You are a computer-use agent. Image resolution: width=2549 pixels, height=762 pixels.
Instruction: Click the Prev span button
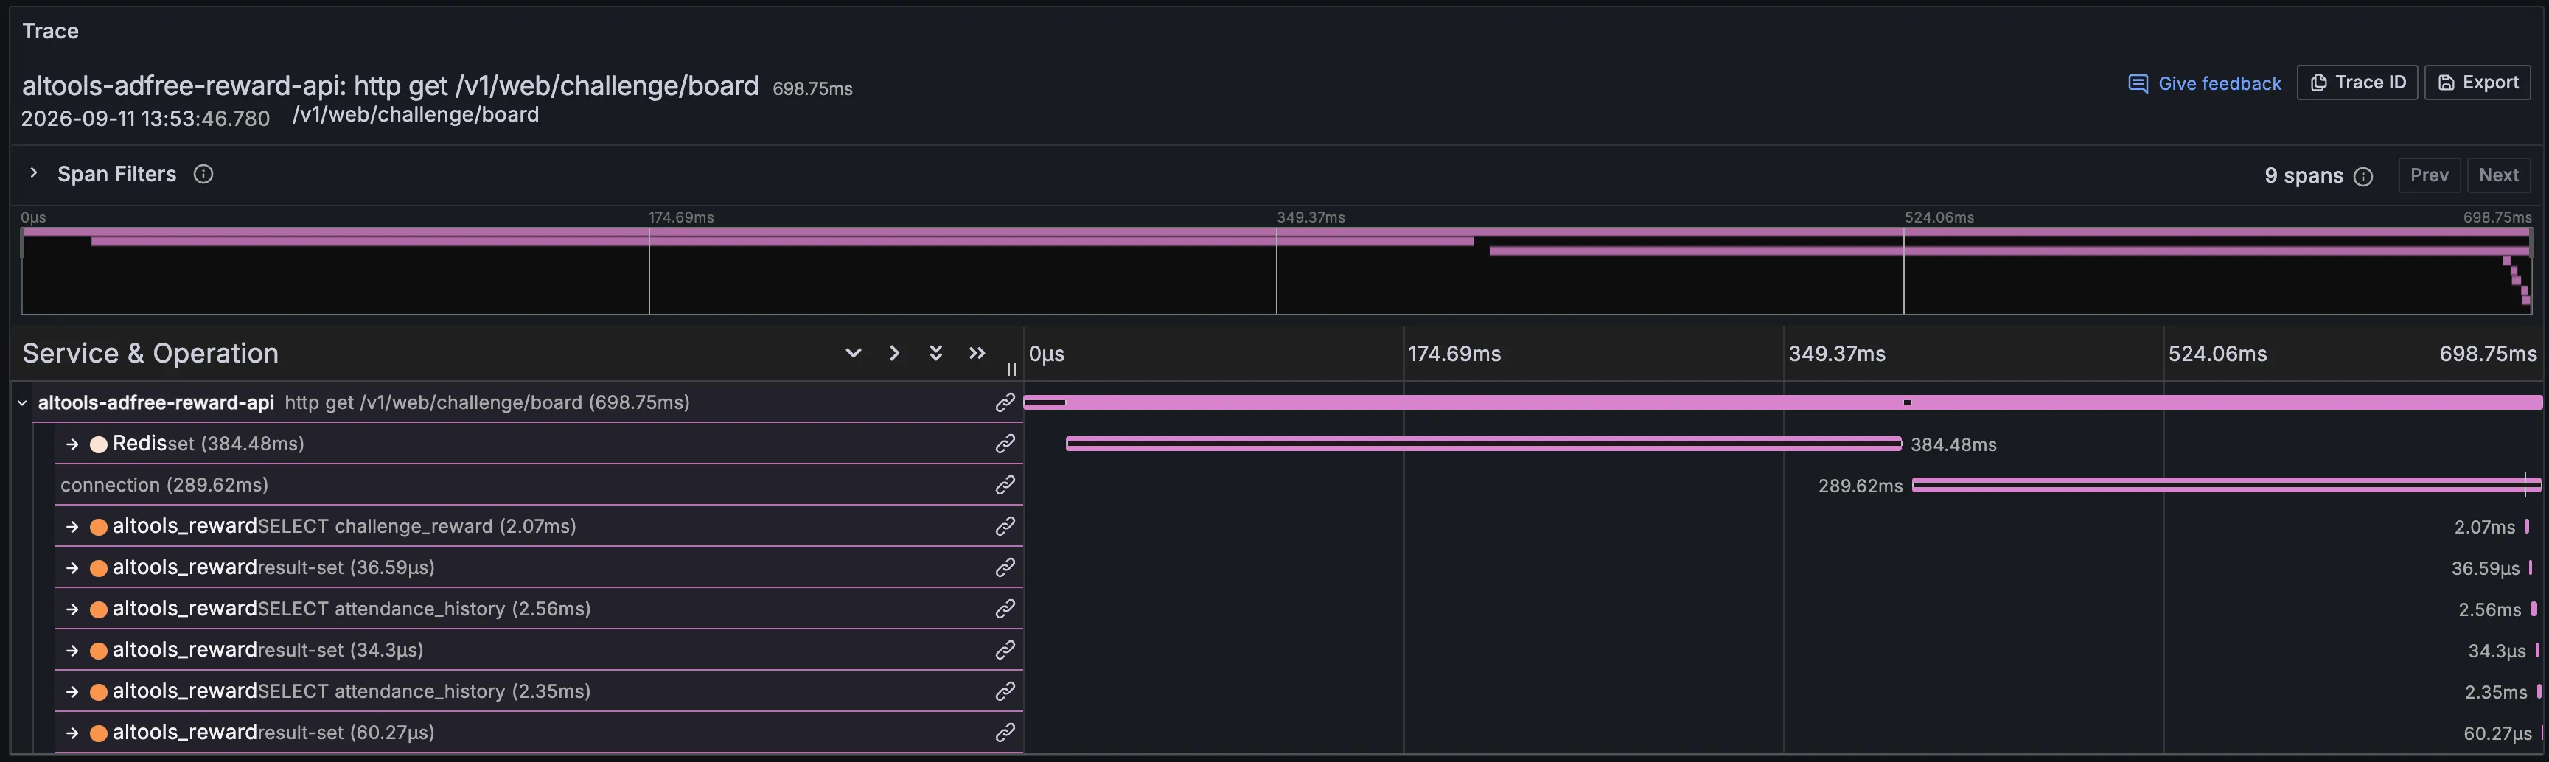2430,175
